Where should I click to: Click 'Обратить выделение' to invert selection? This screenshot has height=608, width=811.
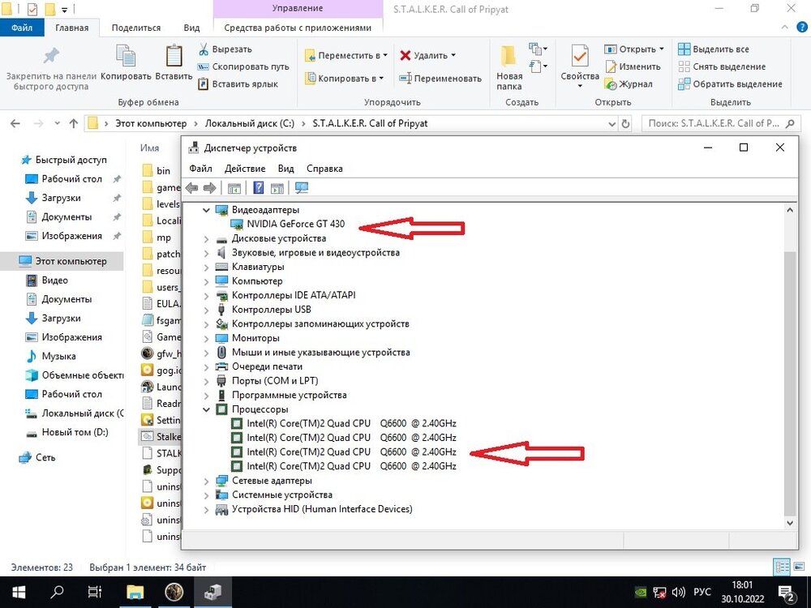(730, 83)
